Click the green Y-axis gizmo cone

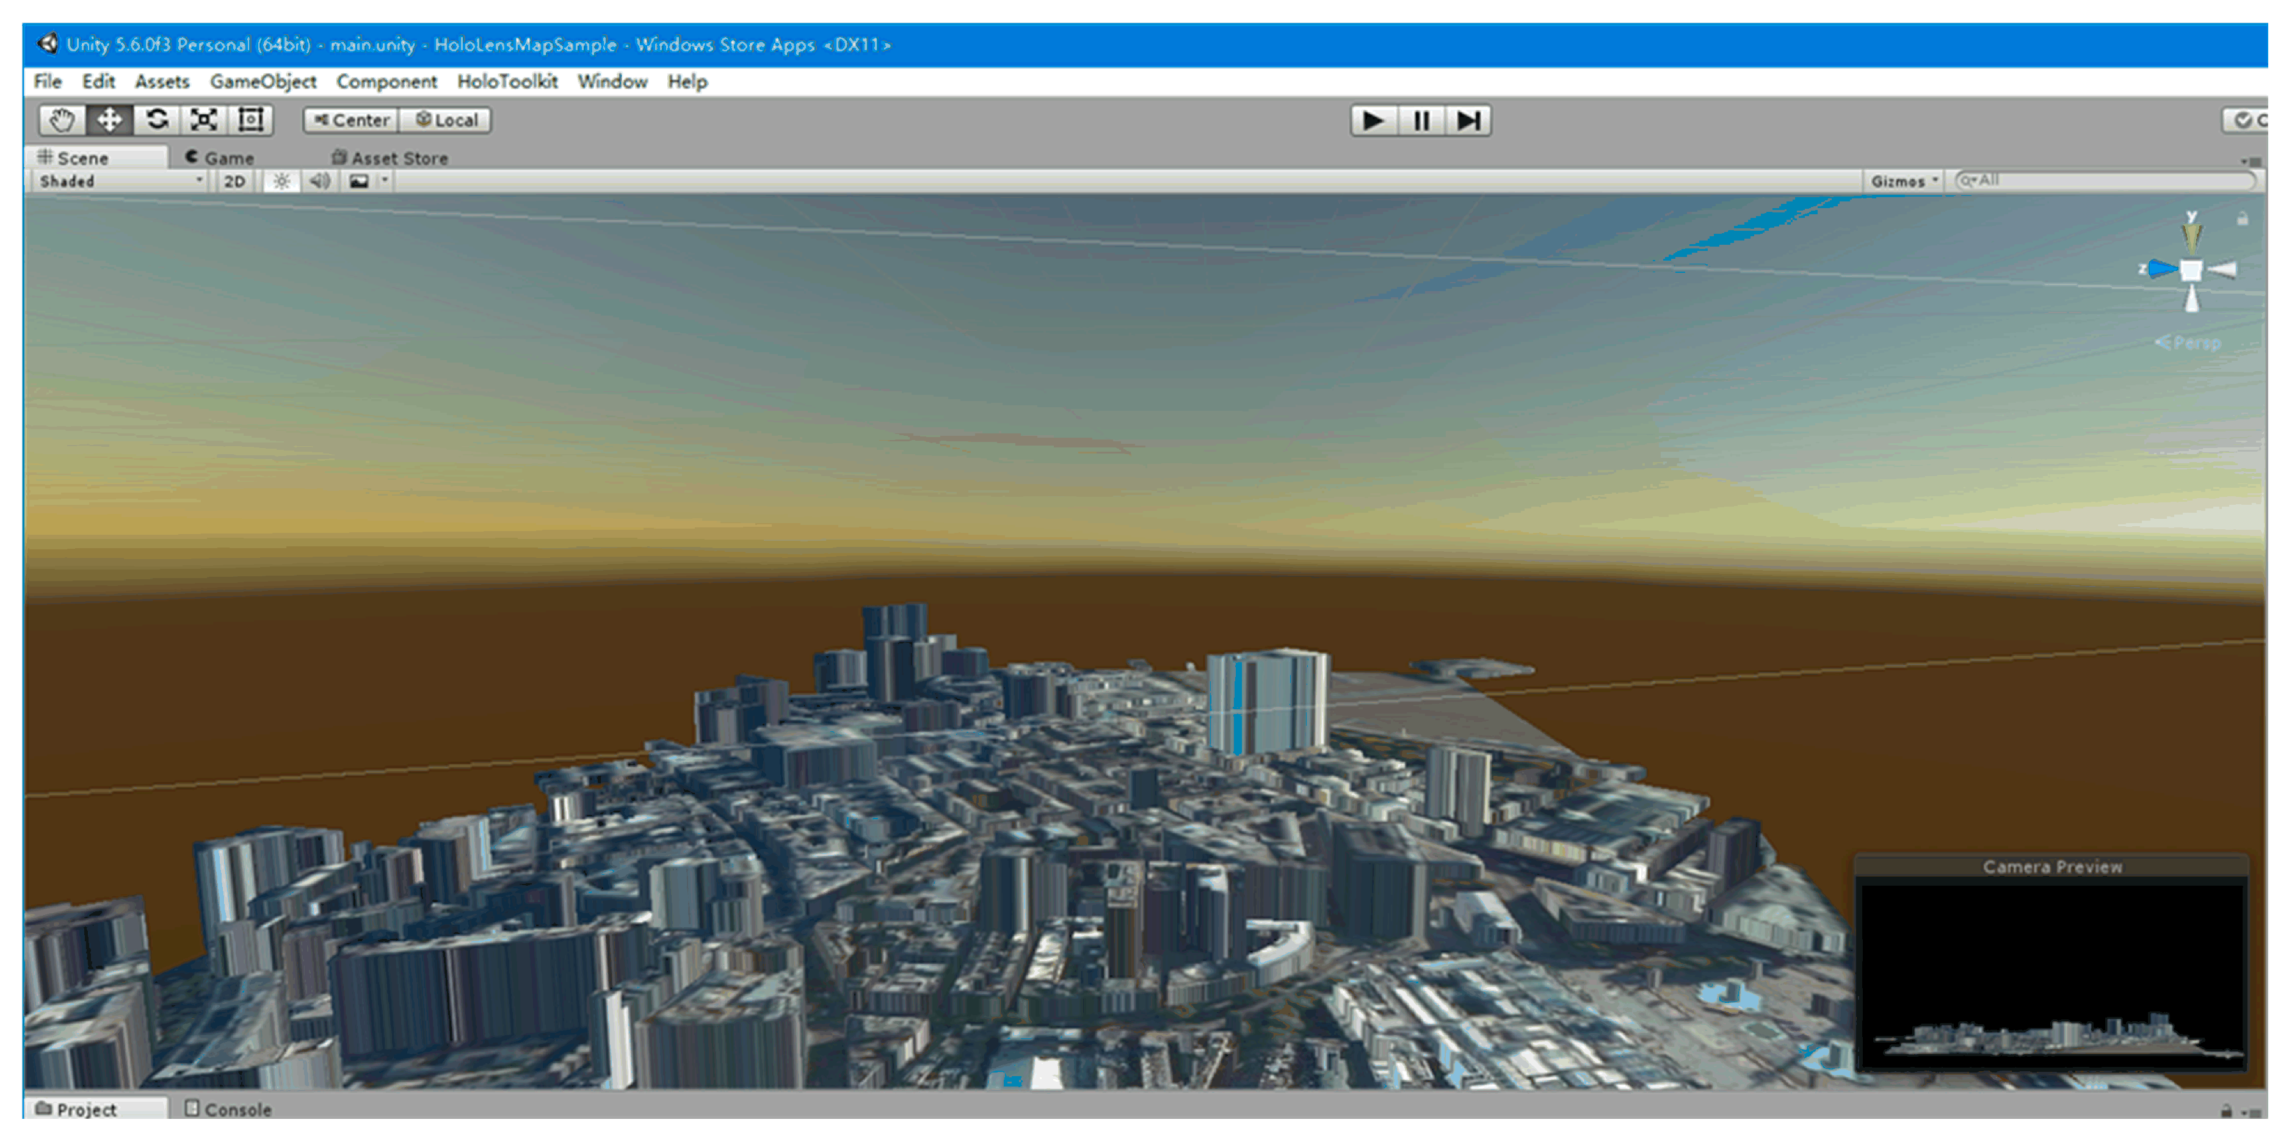point(2191,236)
